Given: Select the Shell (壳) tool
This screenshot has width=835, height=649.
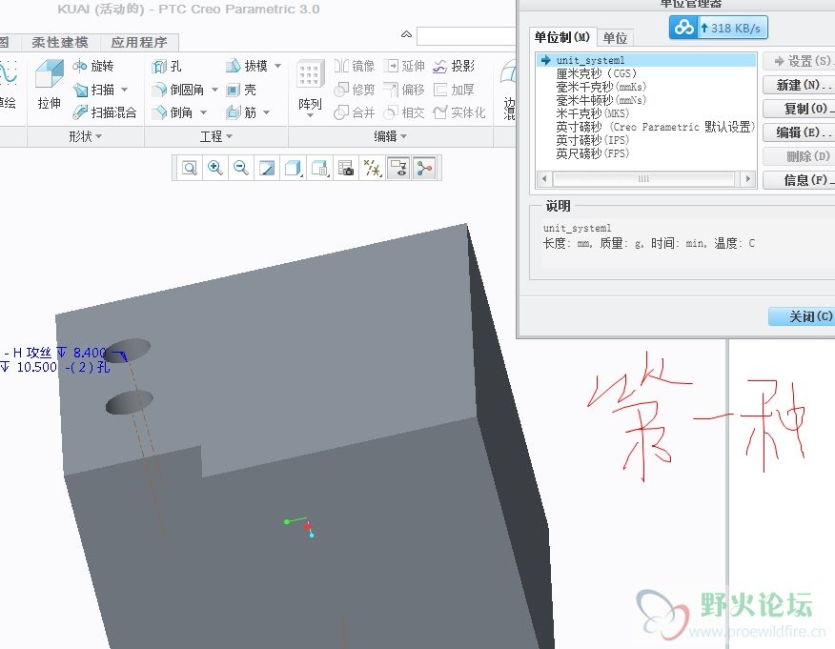Looking at the screenshot, I should tap(241, 90).
